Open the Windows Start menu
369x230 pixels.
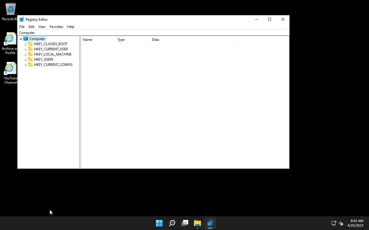click(159, 223)
